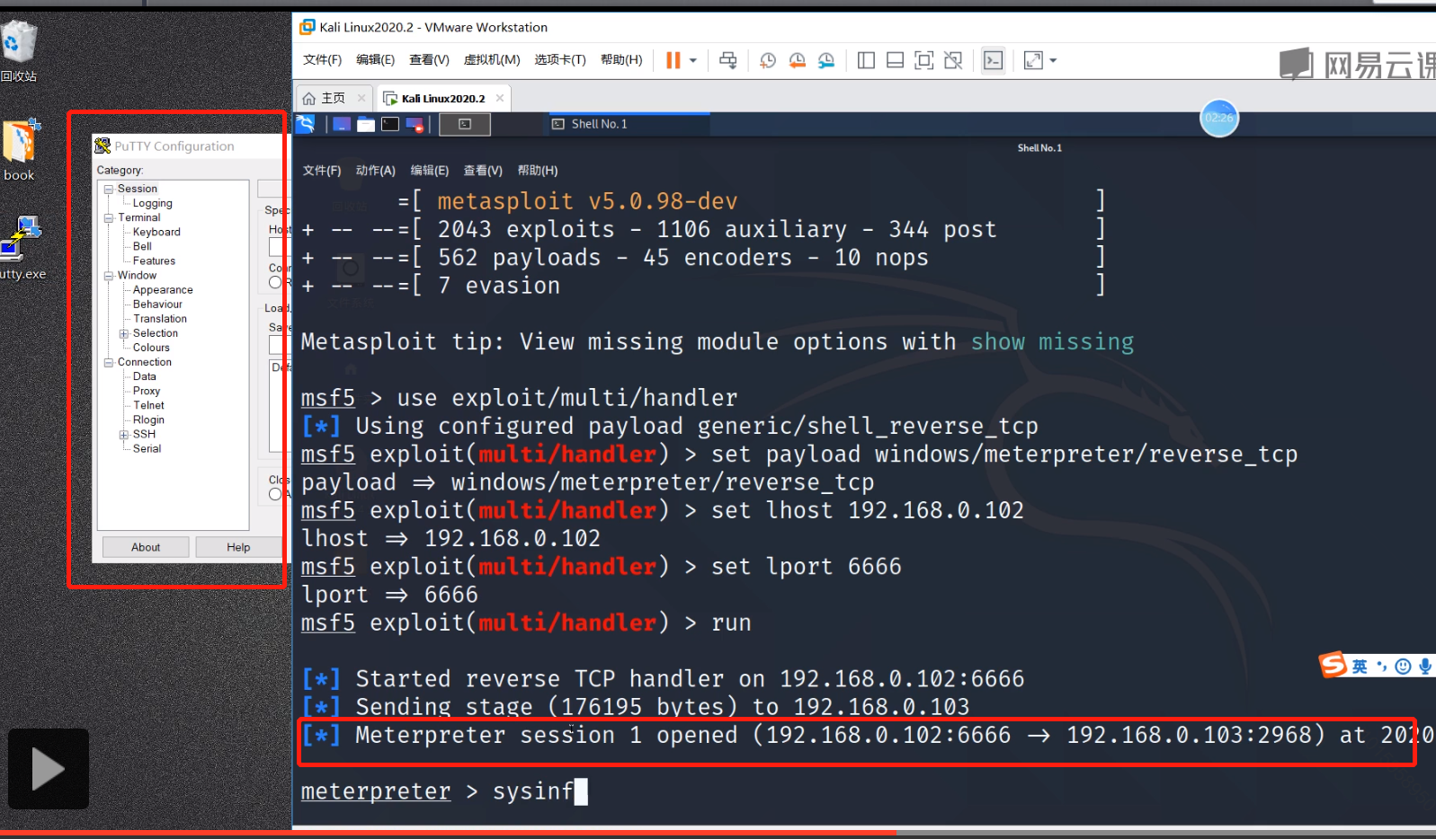The width and height of the screenshot is (1436, 839).
Task: Select Keyboard in PuTTY category tree
Action: pos(156,232)
